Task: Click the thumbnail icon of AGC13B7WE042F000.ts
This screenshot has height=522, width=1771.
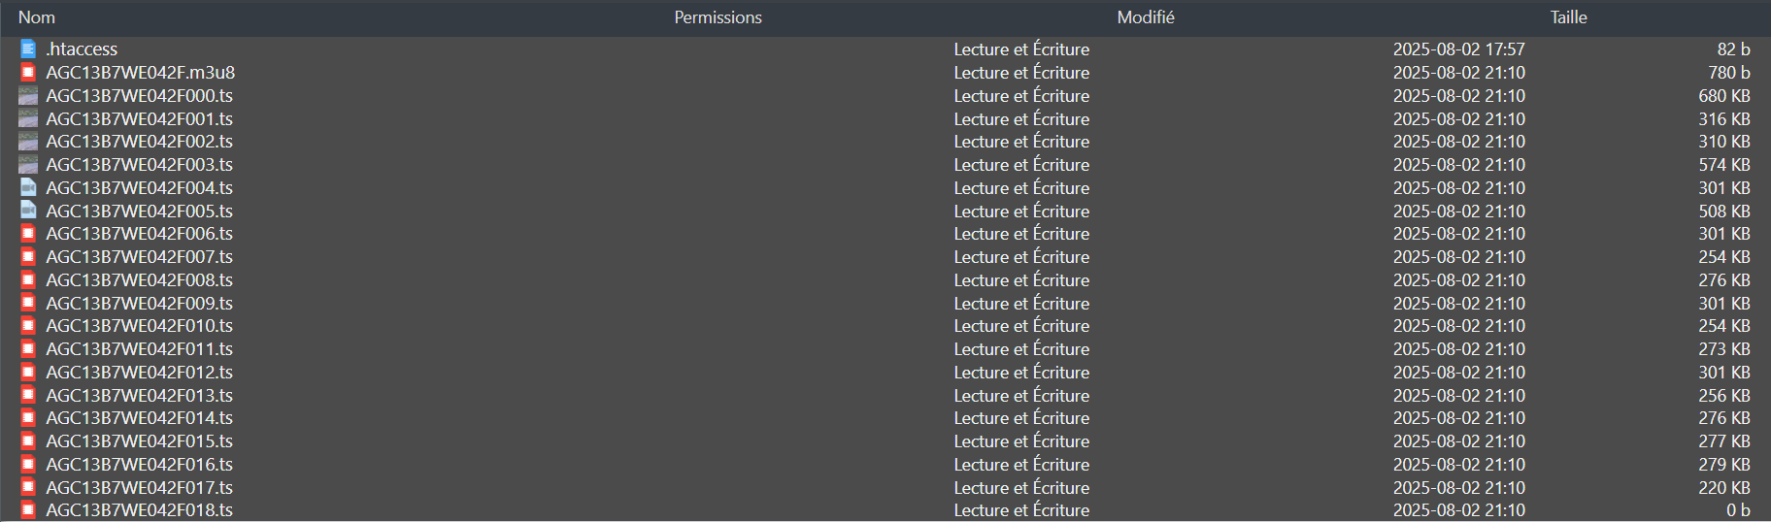Action: [x=28, y=95]
